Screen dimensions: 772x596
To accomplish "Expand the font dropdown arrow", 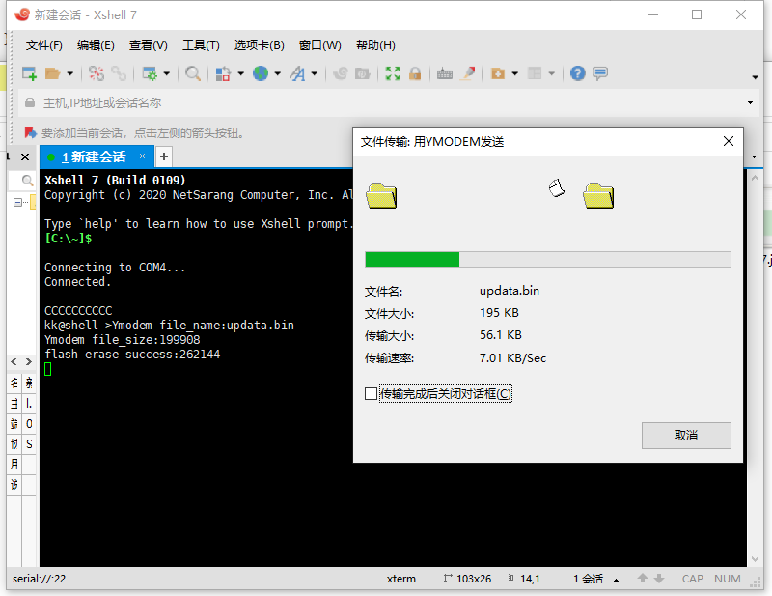I will [315, 74].
